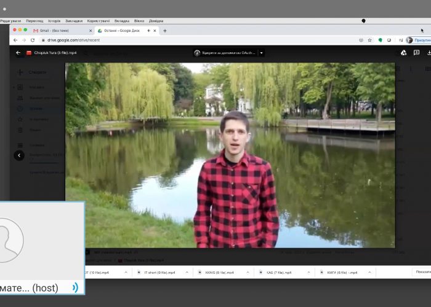431x307 pixels.
Task: Click the browser back navigation arrow
Action: point(15,40)
